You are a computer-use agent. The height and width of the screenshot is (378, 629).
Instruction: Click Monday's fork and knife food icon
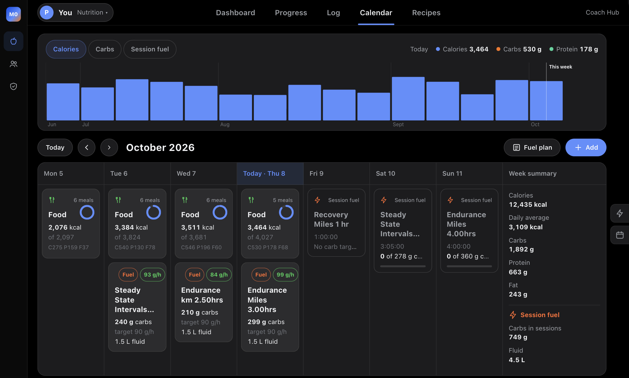click(x=52, y=200)
